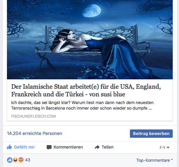The image size is (179, 167).
Task: Click the page profile icon near dropdown arrow
Action: click(x=162, y=148)
